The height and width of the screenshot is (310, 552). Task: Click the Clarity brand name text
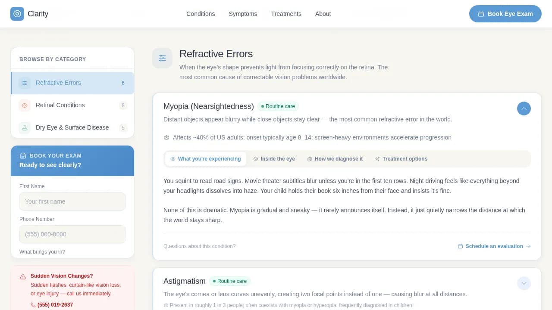[38, 14]
